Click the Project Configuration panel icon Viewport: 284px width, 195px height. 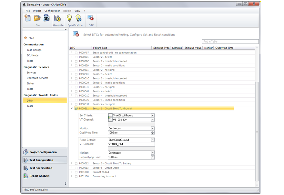26,152
